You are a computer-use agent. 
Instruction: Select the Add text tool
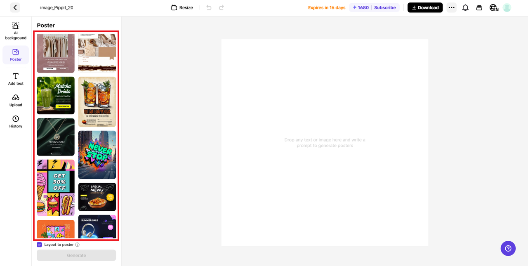(15, 78)
